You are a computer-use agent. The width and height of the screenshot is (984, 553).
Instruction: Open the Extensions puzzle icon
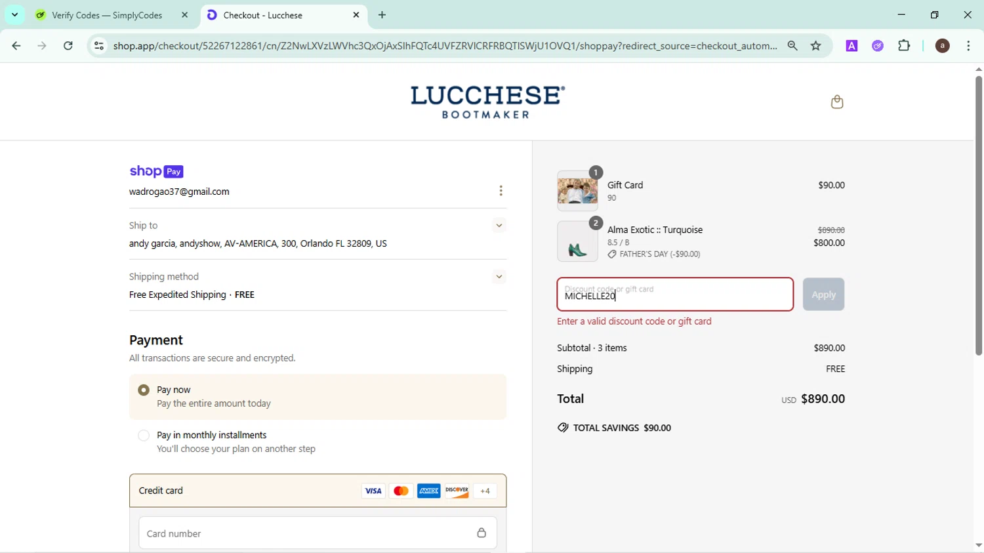tap(905, 46)
